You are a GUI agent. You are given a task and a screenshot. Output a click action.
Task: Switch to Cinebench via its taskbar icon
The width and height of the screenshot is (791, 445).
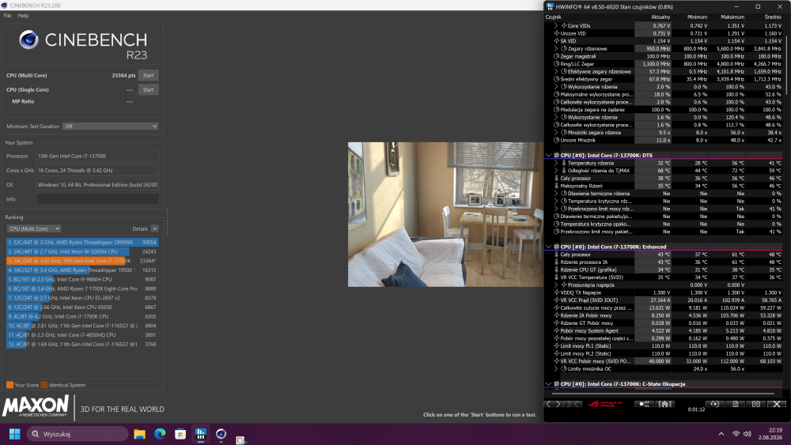221,434
